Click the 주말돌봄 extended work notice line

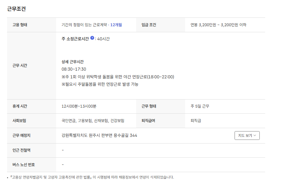(x=100, y=84)
